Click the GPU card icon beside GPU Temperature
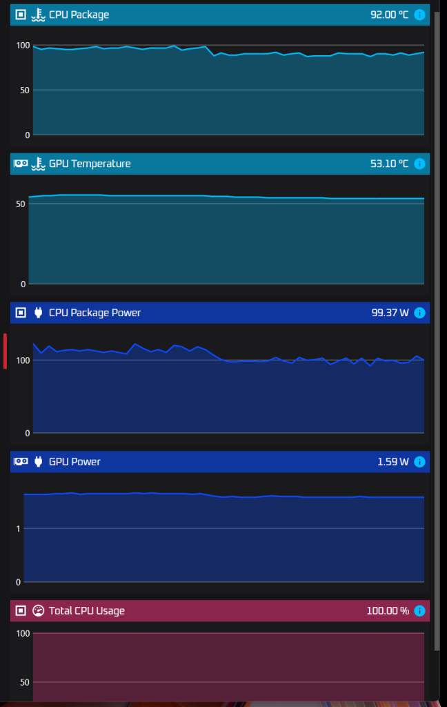This screenshot has width=447, height=707. click(x=21, y=164)
